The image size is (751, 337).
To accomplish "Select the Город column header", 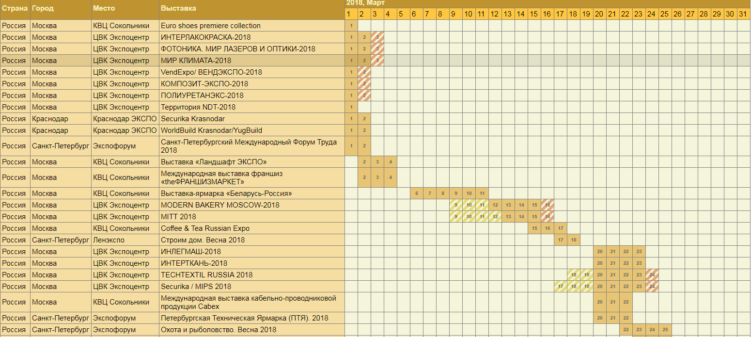I will [43, 8].
